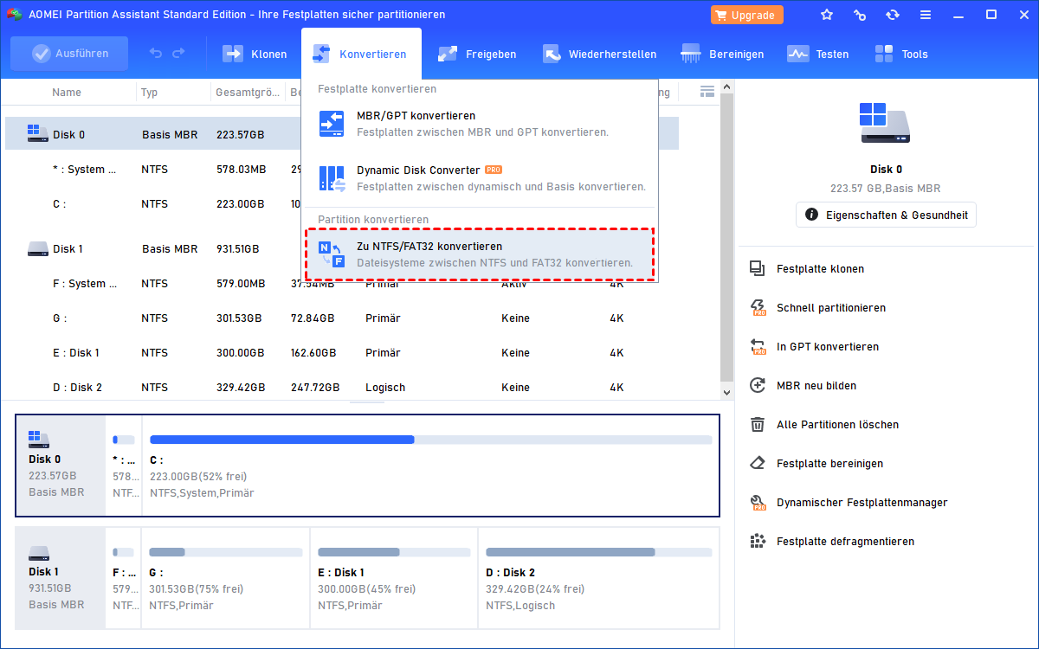Click Schnell partitionieren in side panel
Screen dimensions: 1039x649
[x=831, y=307]
